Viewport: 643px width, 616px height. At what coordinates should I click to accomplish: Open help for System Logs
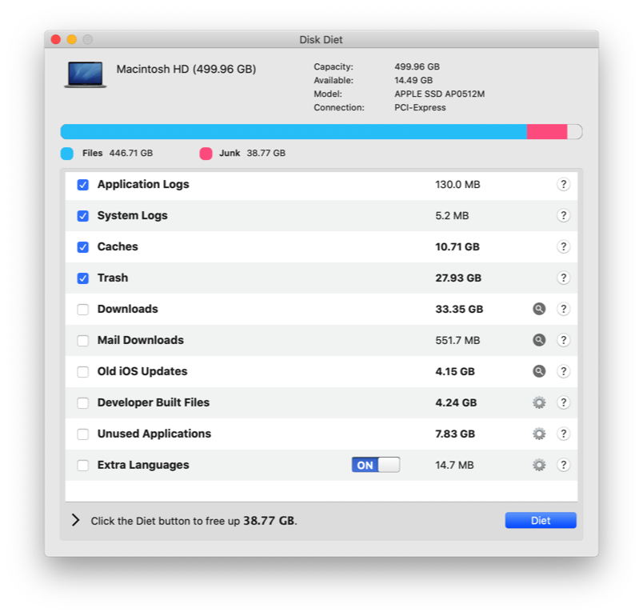[564, 216]
